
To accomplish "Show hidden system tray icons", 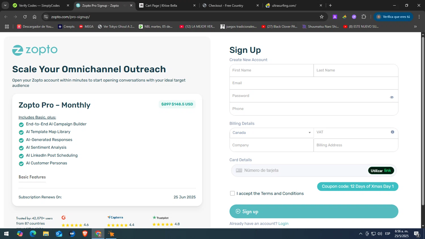I will click(360, 234).
